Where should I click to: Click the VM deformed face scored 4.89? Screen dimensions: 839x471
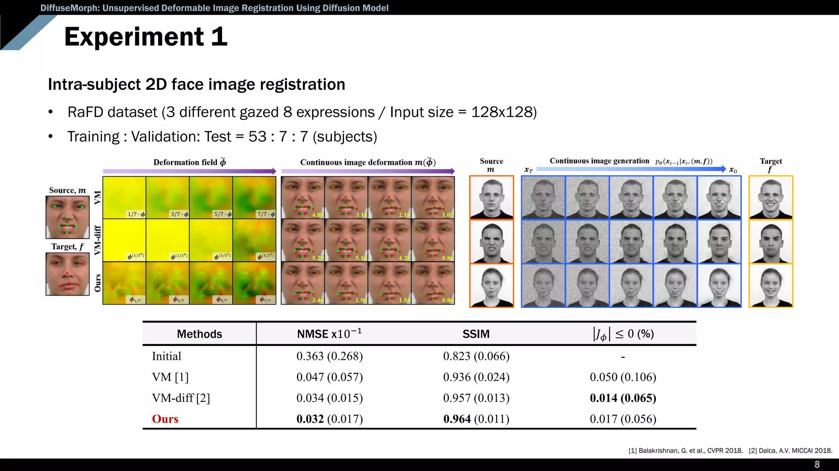(303, 197)
